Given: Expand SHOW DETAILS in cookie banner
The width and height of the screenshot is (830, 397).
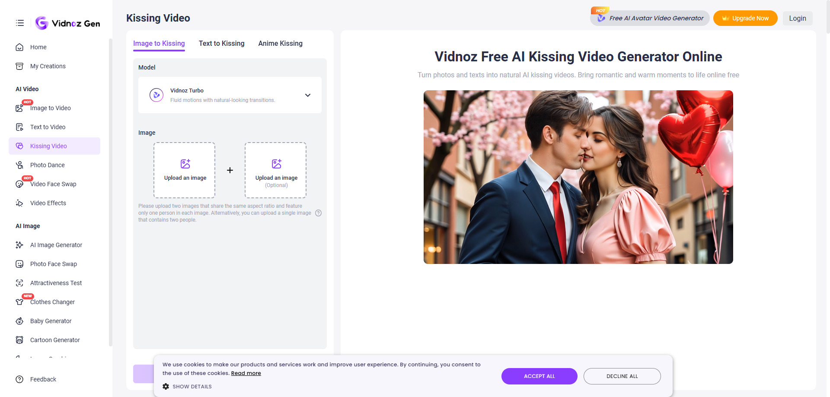Looking at the screenshot, I should (x=187, y=387).
